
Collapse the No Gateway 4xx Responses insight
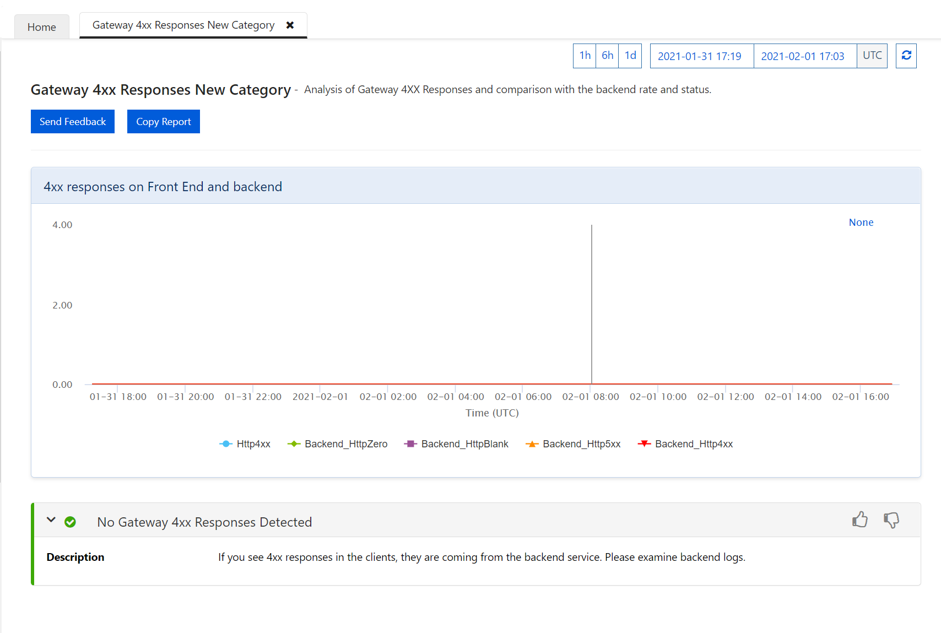51,520
